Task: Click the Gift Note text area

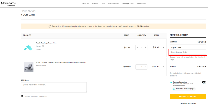Action: 54,87
